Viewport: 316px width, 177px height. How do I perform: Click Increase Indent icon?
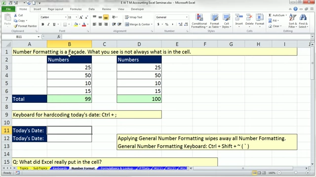tap(119, 24)
